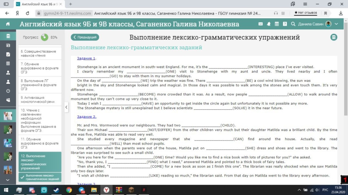Select lesson 9 Активизация монологической речи

38,100
